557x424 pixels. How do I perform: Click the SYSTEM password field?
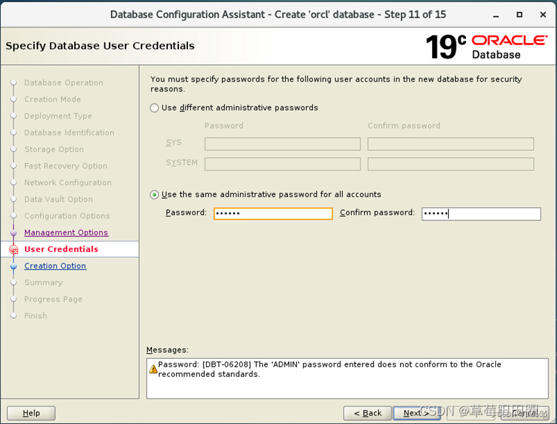[x=283, y=164]
